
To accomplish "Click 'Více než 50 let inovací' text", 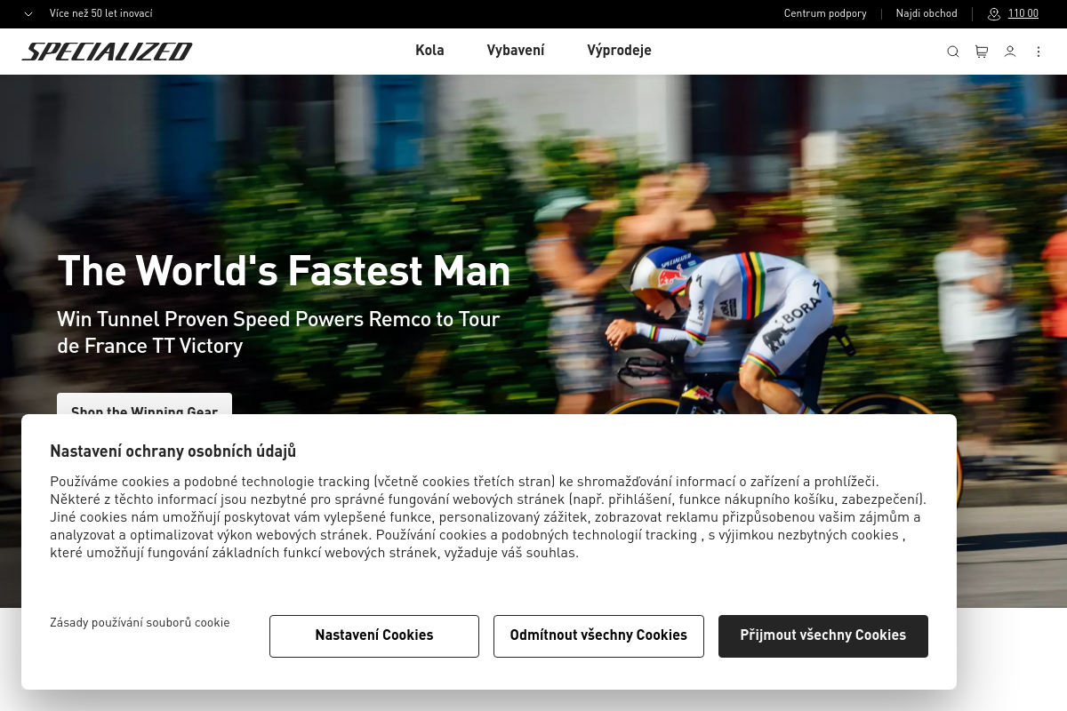I will [100, 14].
